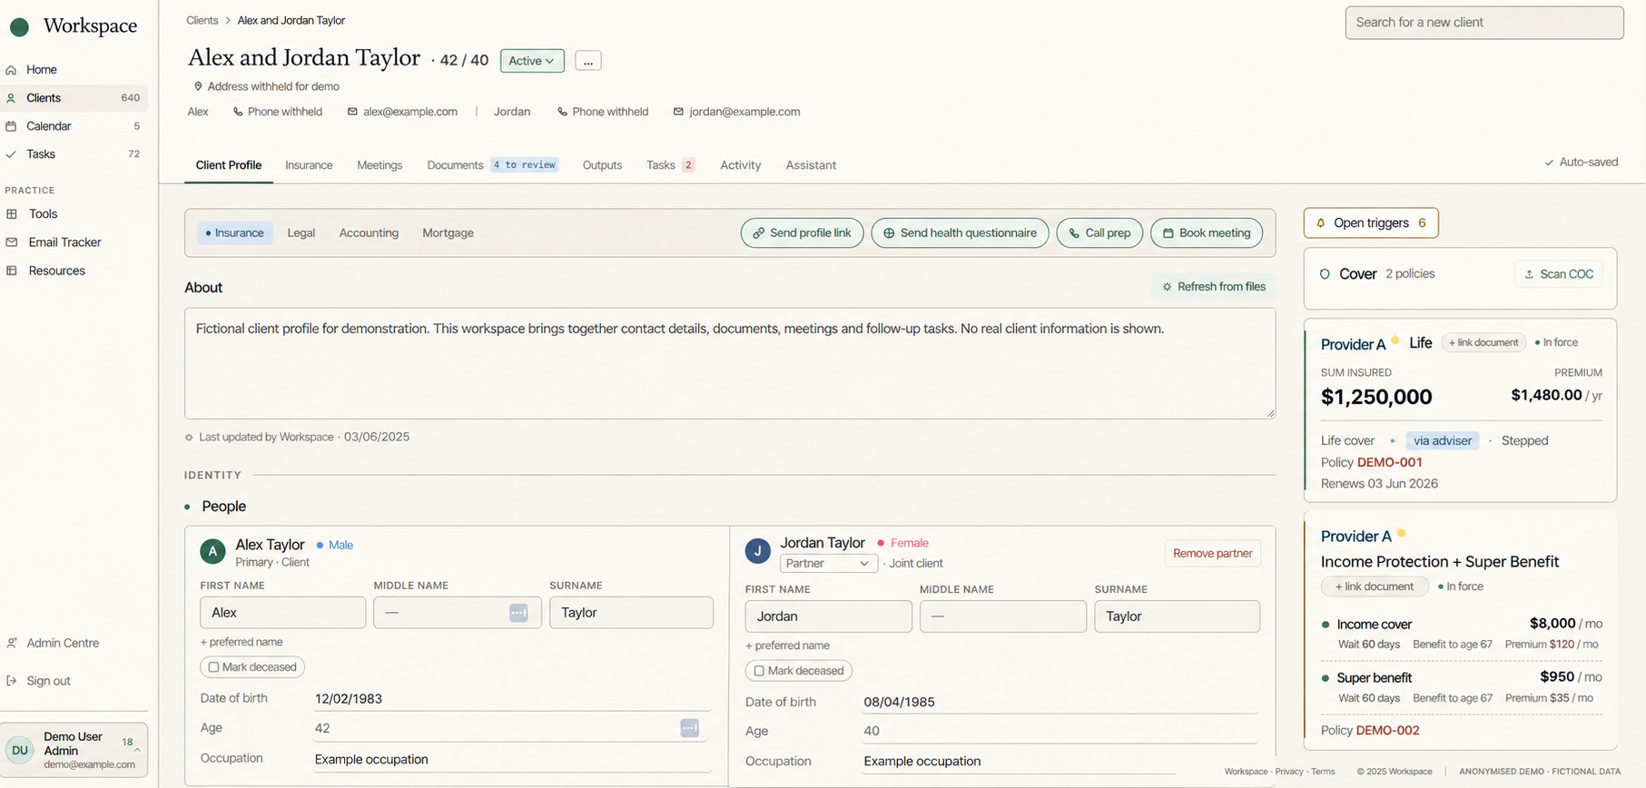Click Send profile link button
The height and width of the screenshot is (788, 1646).
[803, 233]
